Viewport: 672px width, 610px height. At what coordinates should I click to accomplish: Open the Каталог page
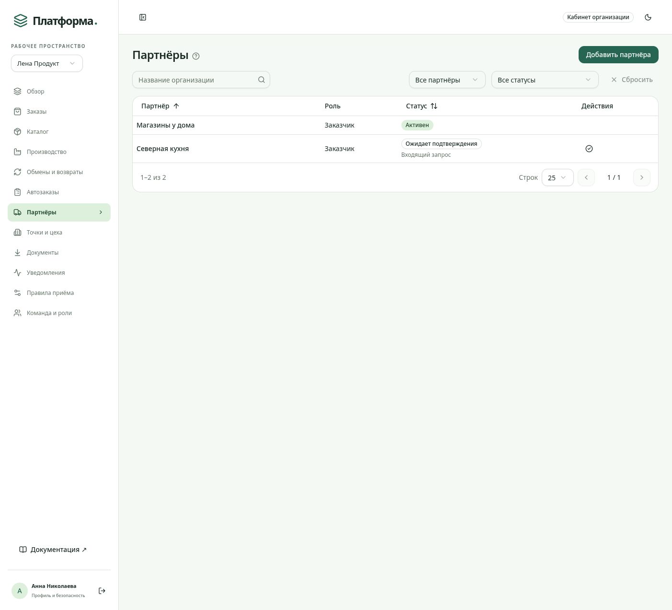pyautogui.click(x=59, y=131)
